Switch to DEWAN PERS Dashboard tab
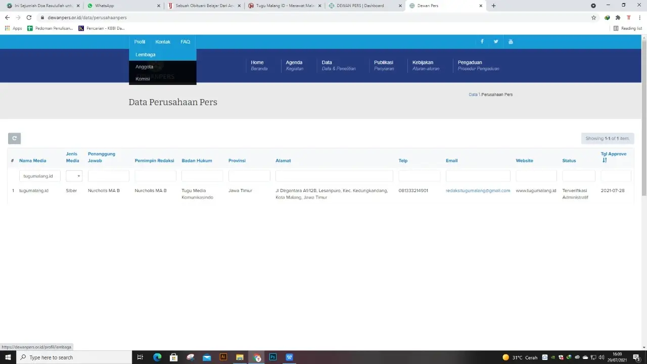Screen dimensions: 647x364 [x=365, y=6]
